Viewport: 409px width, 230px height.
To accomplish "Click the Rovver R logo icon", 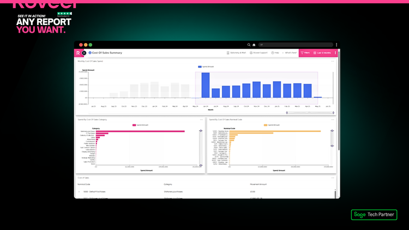I will click(x=78, y=53).
